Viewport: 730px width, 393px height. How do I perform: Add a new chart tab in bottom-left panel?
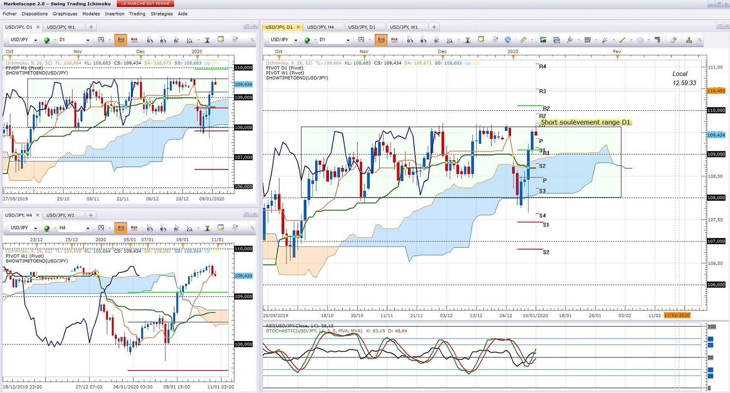click(x=91, y=215)
